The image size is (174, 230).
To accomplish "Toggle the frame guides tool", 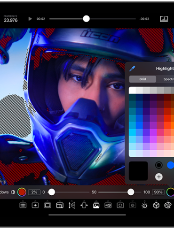I will [47, 205].
